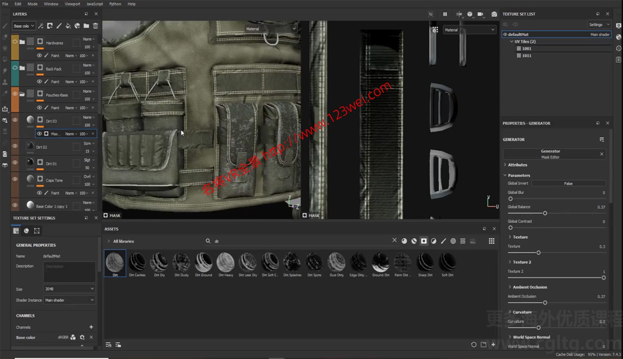This screenshot has width=623, height=359.
Task: Toggle visibility of the Dirt 02 layer
Action: [15, 147]
